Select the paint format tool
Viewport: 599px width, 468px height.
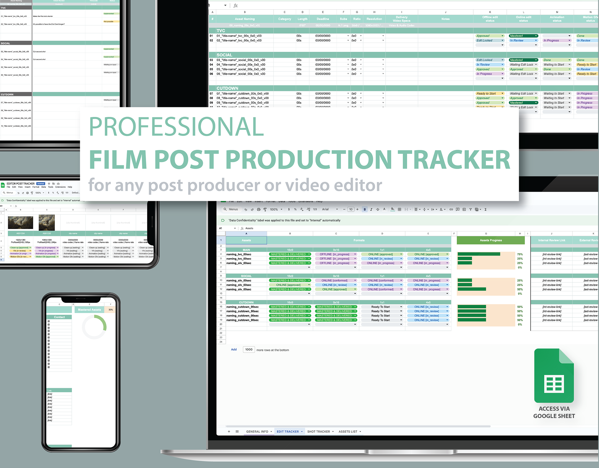point(265,210)
